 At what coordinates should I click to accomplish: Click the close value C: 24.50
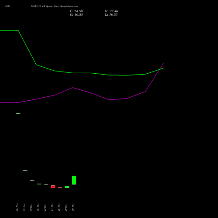coord(76,11)
